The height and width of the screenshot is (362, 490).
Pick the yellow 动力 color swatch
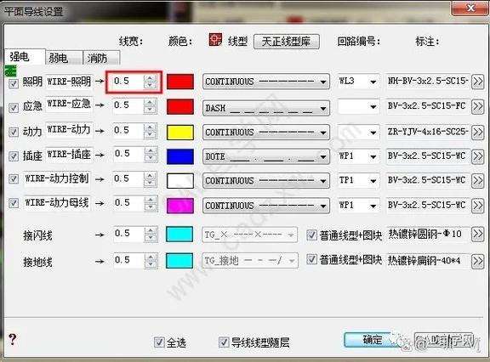click(180, 133)
